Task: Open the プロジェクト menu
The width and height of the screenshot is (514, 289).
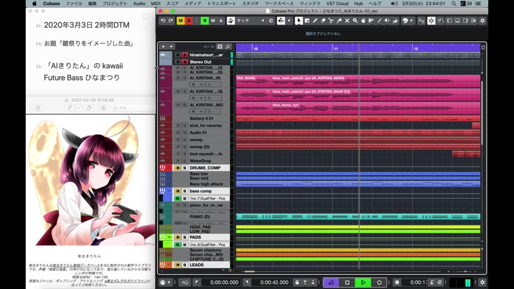Action: pyautogui.click(x=115, y=4)
